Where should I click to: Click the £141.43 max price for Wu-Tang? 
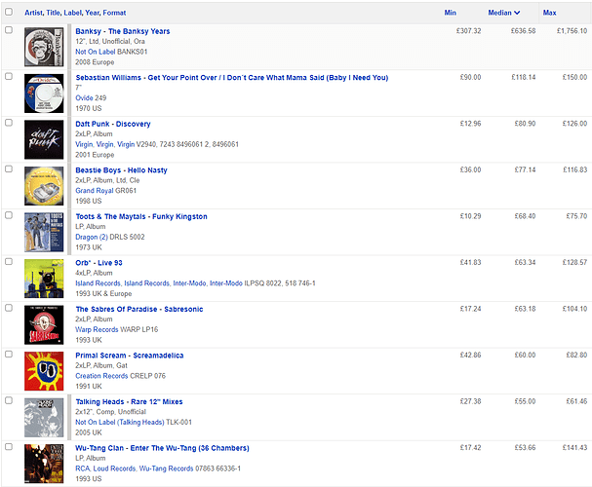pos(574,448)
